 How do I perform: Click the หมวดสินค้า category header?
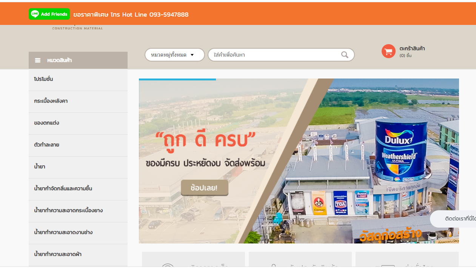tap(78, 60)
